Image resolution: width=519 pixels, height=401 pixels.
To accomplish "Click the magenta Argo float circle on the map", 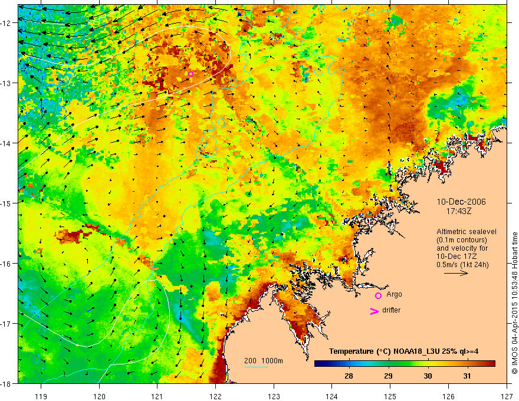I will coord(190,74).
